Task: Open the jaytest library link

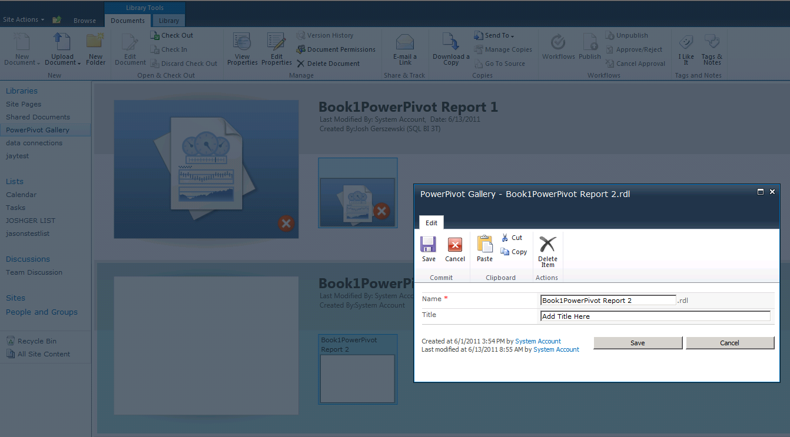Action: [18, 156]
